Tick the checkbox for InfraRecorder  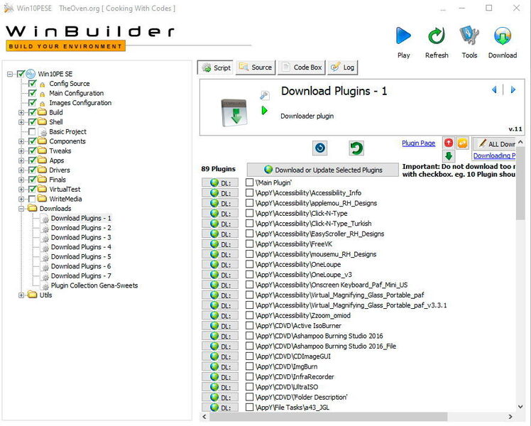click(249, 376)
